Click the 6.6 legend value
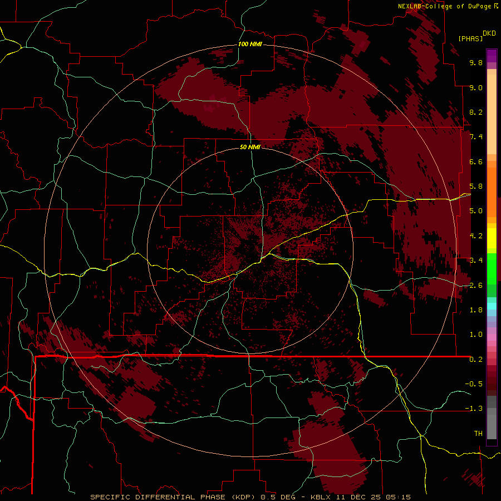This screenshot has width=501, height=501. (x=476, y=161)
